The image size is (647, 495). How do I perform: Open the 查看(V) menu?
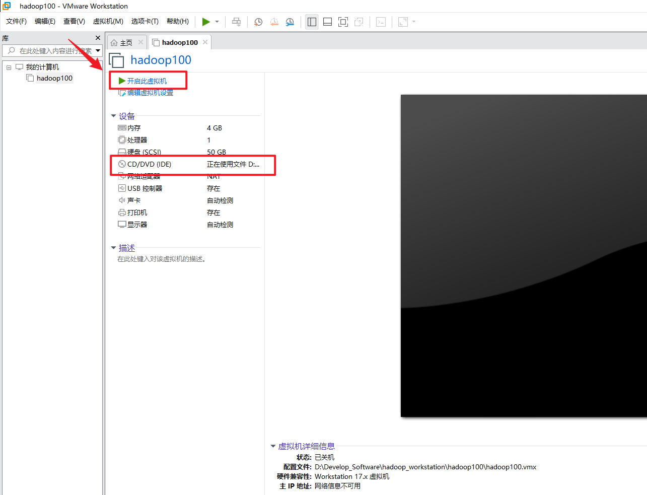[x=74, y=21]
